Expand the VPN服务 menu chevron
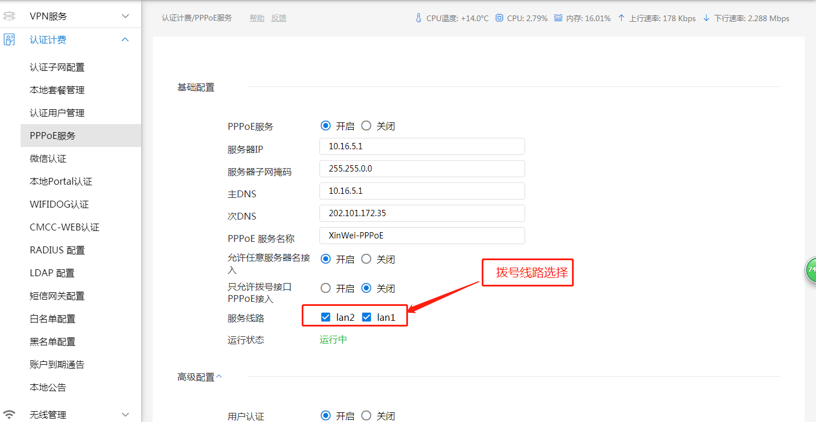This screenshot has width=816, height=422. (x=126, y=17)
